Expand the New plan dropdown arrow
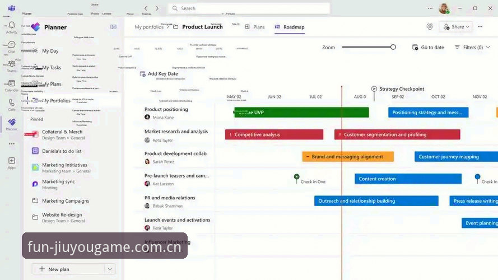The height and width of the screenshot is (280, 498). pos(110,269)
